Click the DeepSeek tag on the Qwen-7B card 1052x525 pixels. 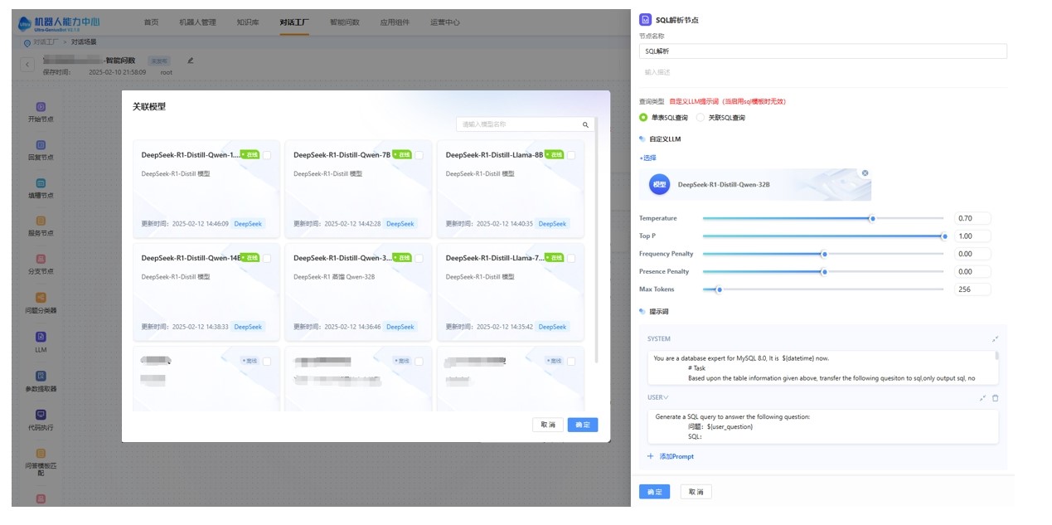click(x=400, y=224)
